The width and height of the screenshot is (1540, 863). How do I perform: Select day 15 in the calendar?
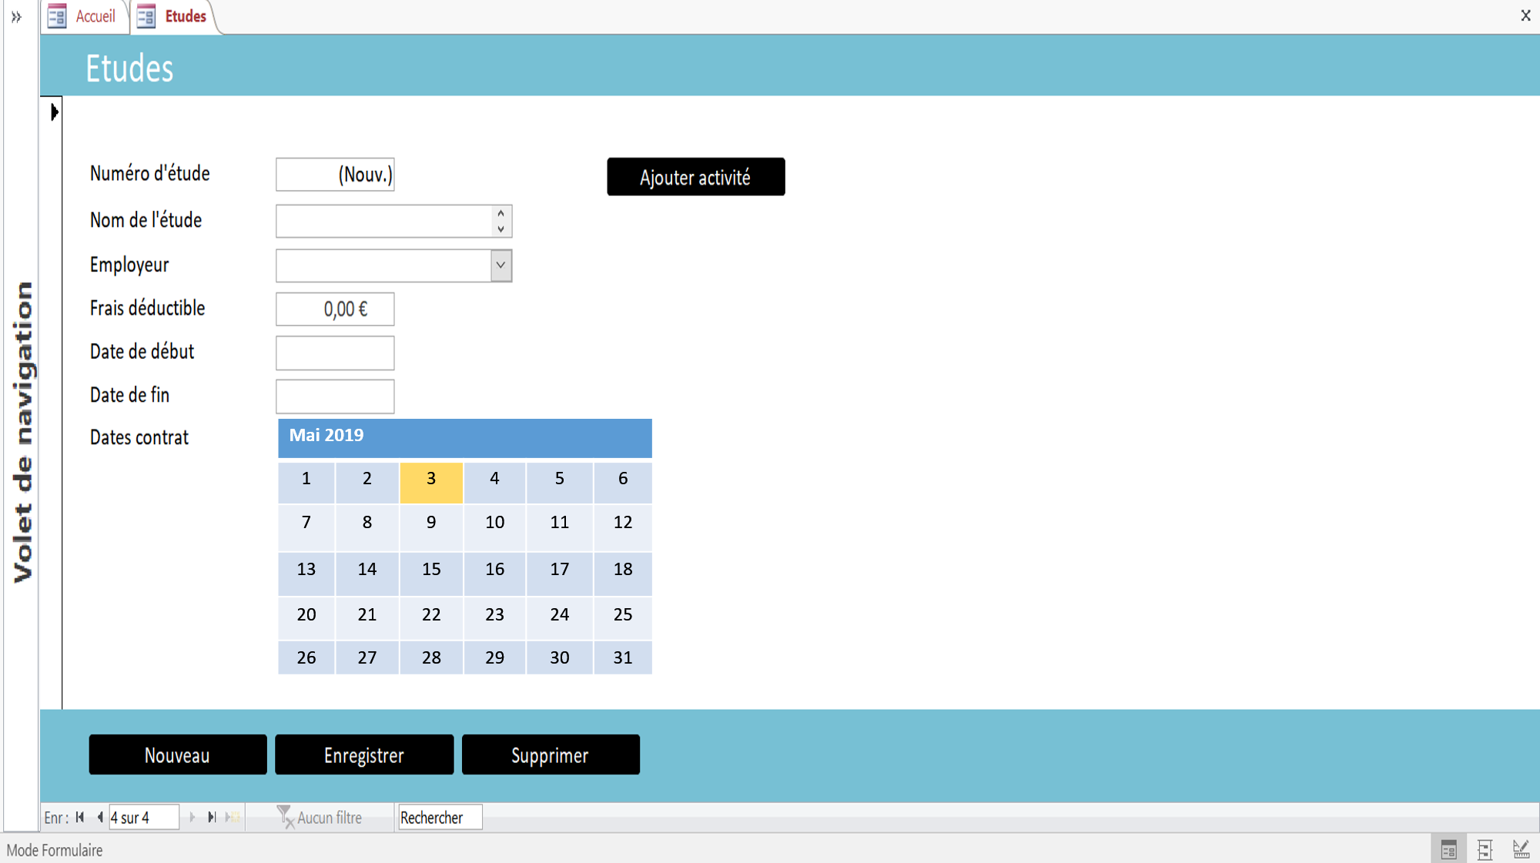[431, 574]
